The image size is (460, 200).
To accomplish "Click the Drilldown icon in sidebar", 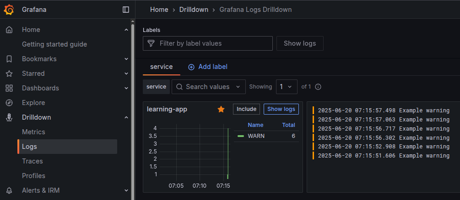I will pyautogui.click(x=10, y=117).
